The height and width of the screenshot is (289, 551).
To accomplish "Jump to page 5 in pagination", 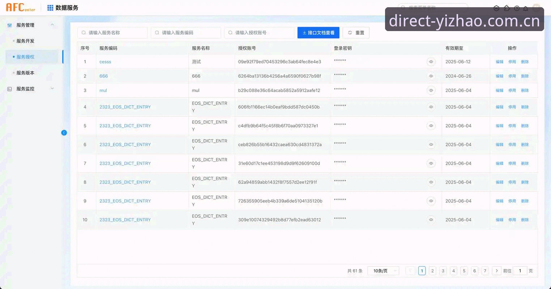I will (x=464, y=271).
